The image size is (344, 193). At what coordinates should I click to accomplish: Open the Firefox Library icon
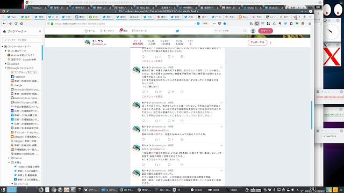[251, 24]
